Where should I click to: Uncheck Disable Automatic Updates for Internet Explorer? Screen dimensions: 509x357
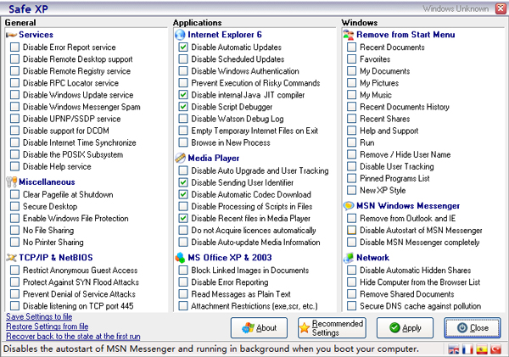click(x=183, y=47)
